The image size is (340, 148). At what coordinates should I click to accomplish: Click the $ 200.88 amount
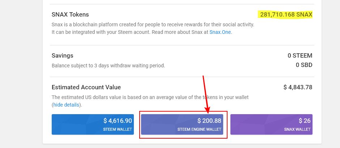click(x=209, y=121)
